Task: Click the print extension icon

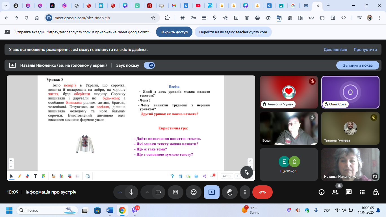Action: tap(257, 18)
